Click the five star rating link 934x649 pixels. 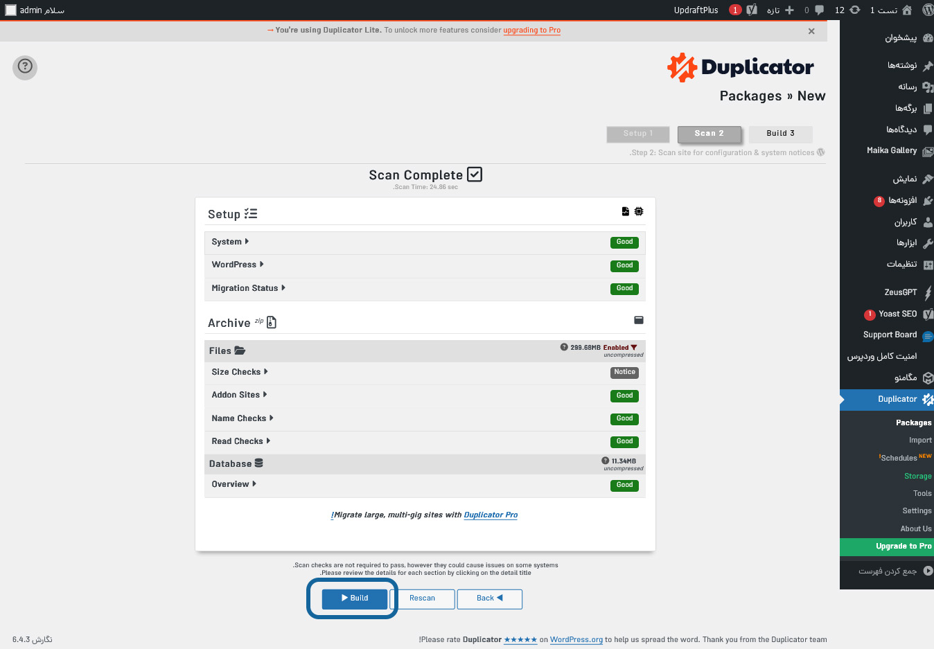click(520, 640)
